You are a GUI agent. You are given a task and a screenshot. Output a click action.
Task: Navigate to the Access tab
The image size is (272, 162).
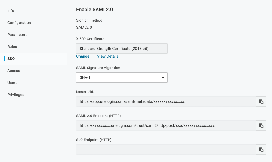[14, 71]
